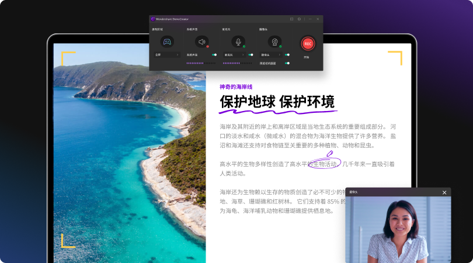Open the 全屏 recording area dropdown
The width and height of the screenshot is (473, 263).
coord(167,55)
